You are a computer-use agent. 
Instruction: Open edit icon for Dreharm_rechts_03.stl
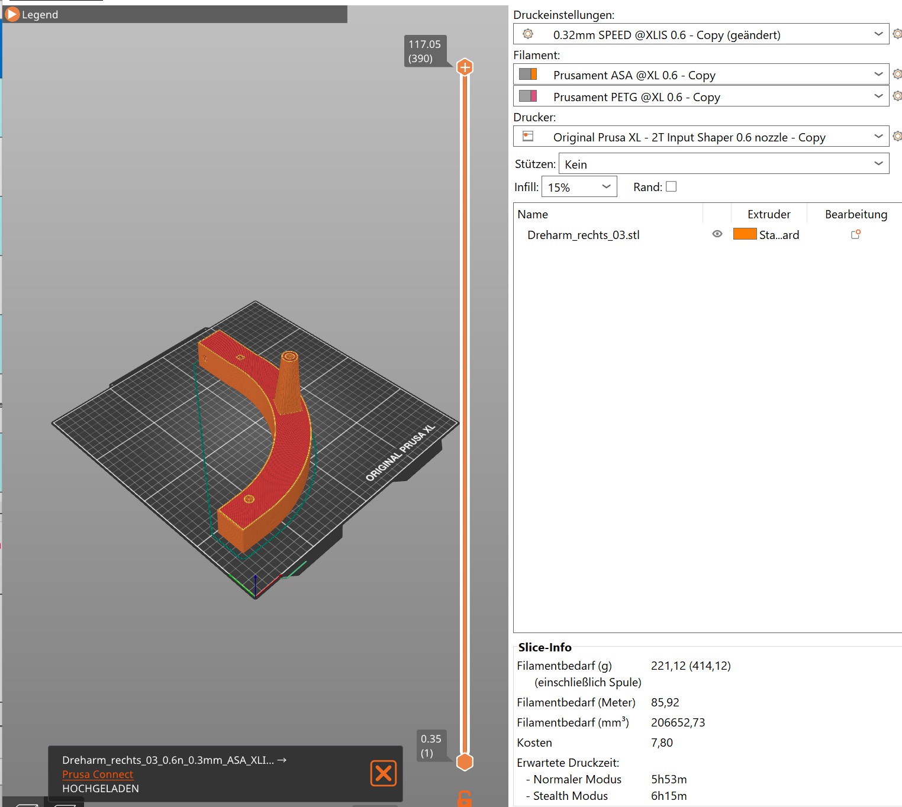click(856, 234)
